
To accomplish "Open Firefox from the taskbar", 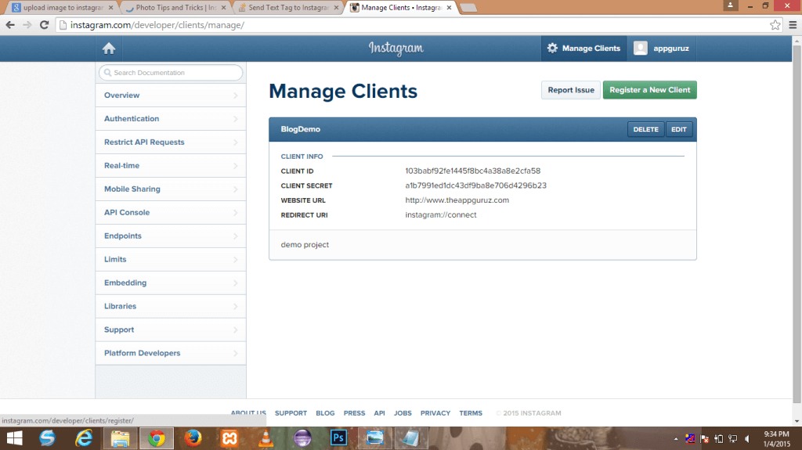I will tap(193, 438).
